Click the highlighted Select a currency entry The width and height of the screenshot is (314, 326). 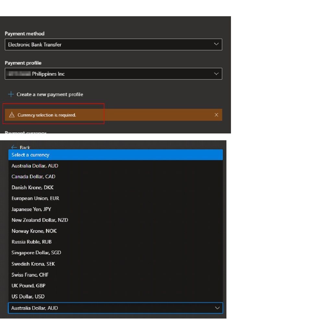115,155
